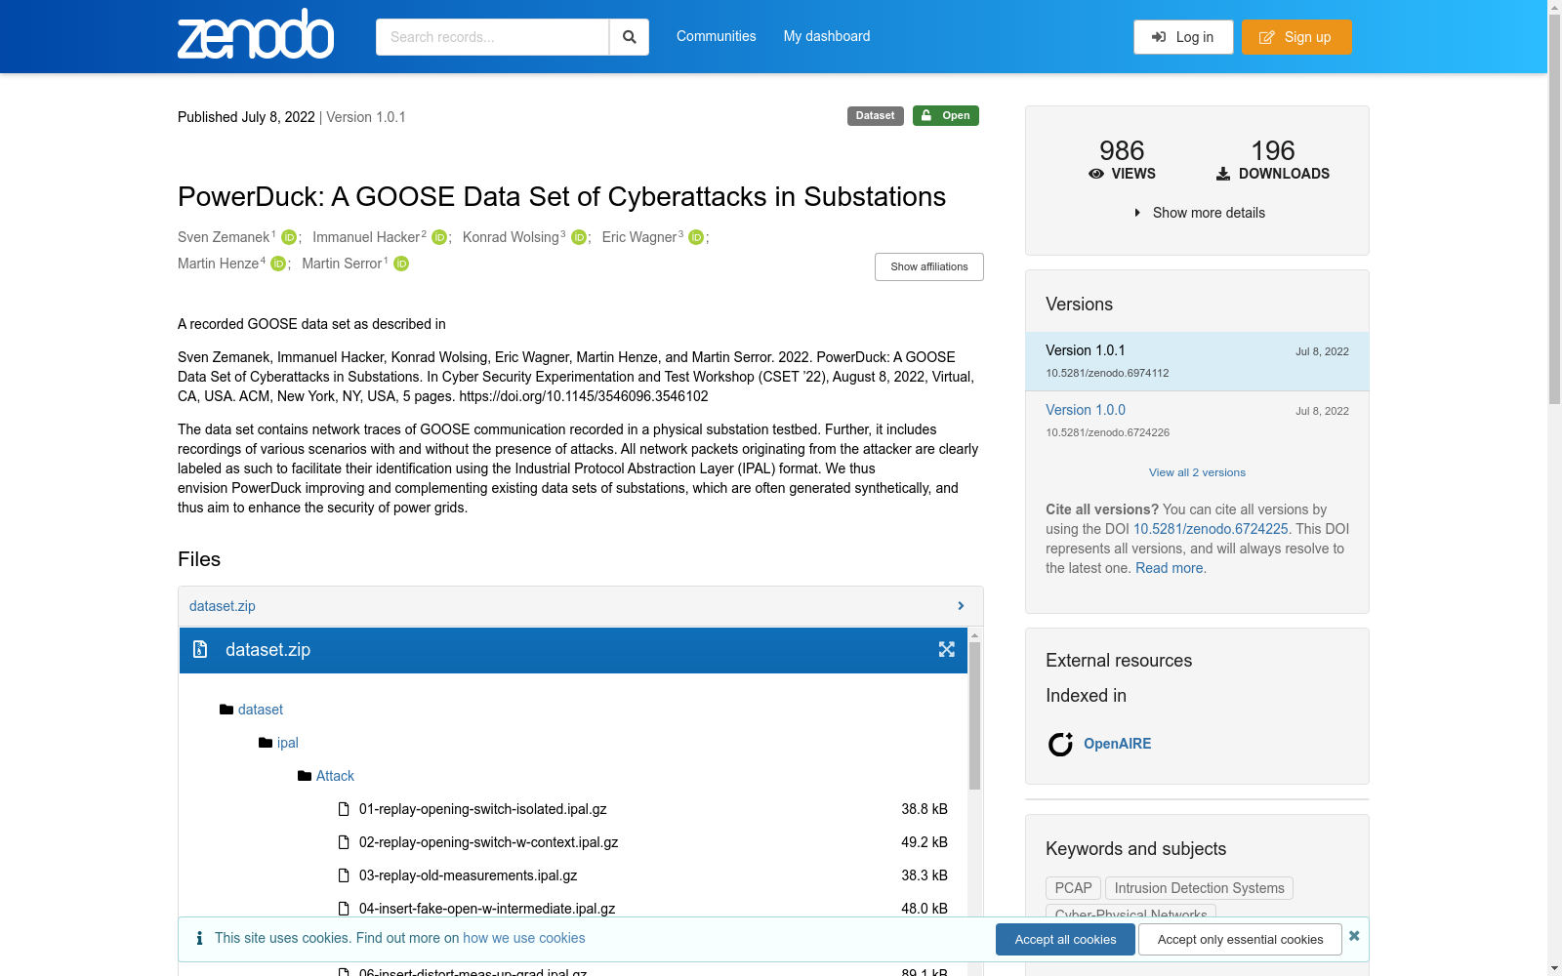Viewport: 1562px width, 976px height.
Task: Click Sven Zemanek author name
Action: coord(224,237)
